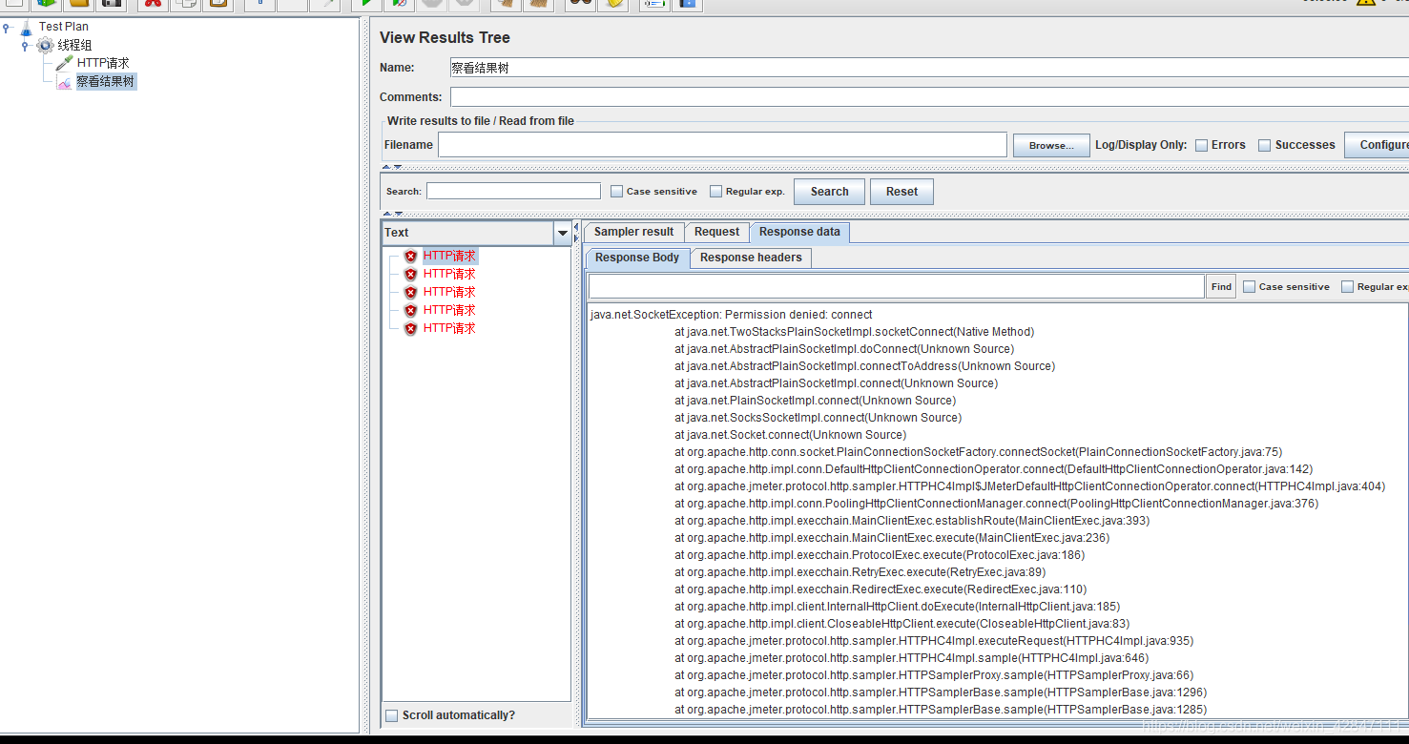1409x744 pixels.
Task: Click the SocketException Permission denied line
Action: (x=732, y=315)
